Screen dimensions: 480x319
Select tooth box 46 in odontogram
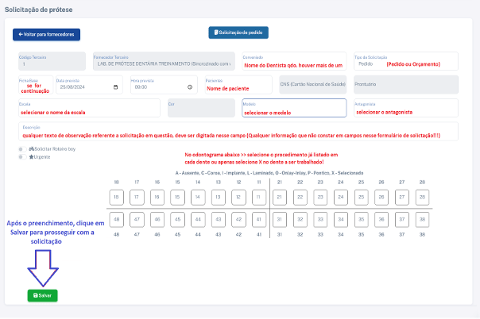click(157, 220)
